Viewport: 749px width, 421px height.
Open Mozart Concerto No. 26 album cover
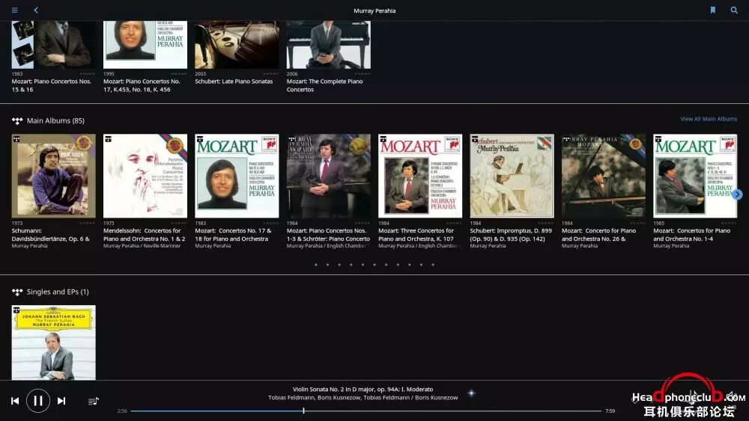604,176
